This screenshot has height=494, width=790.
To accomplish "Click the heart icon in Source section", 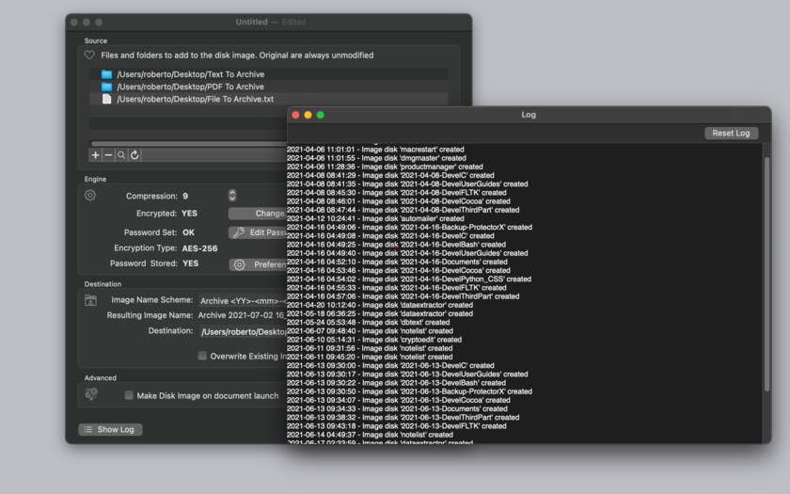I will coord(89,55).
